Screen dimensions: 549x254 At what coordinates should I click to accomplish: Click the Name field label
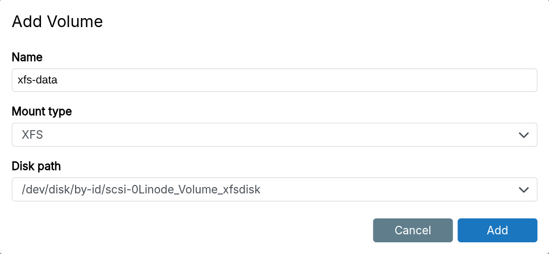[x=27, y=57]
